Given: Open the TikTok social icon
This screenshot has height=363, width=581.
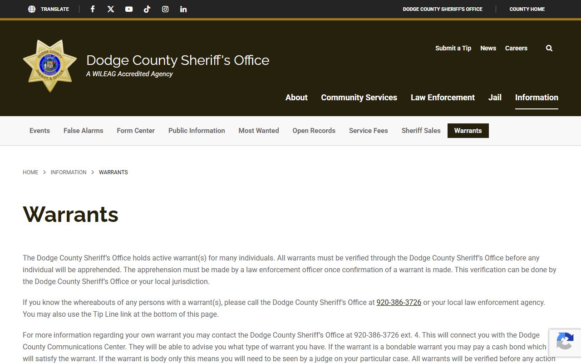Looking at the screenshot, I should 147,9.
